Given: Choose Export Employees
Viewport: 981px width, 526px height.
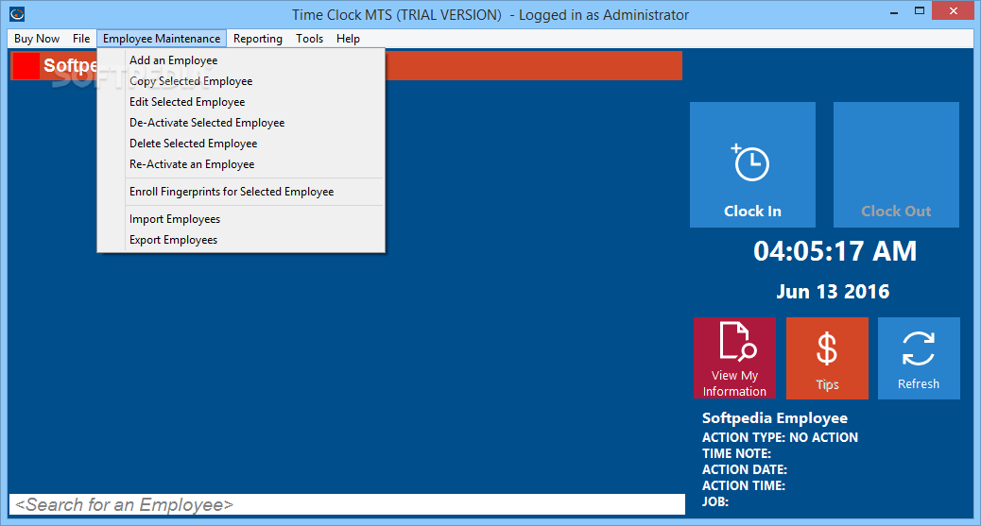Looking at the screenshot, I should pyautogui.click(x=241, y=240).
